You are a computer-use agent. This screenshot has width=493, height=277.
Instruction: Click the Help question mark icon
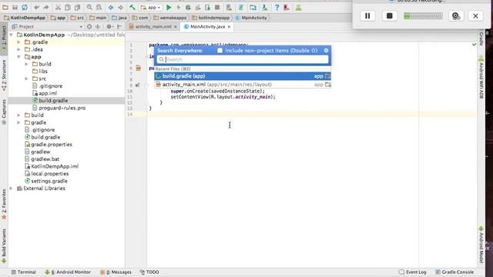pos(277,7)
